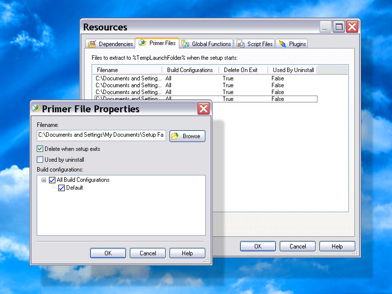This screenshot has width=392, height=294.
Task: Click the folder icon on Browse button
Action: 175,136
